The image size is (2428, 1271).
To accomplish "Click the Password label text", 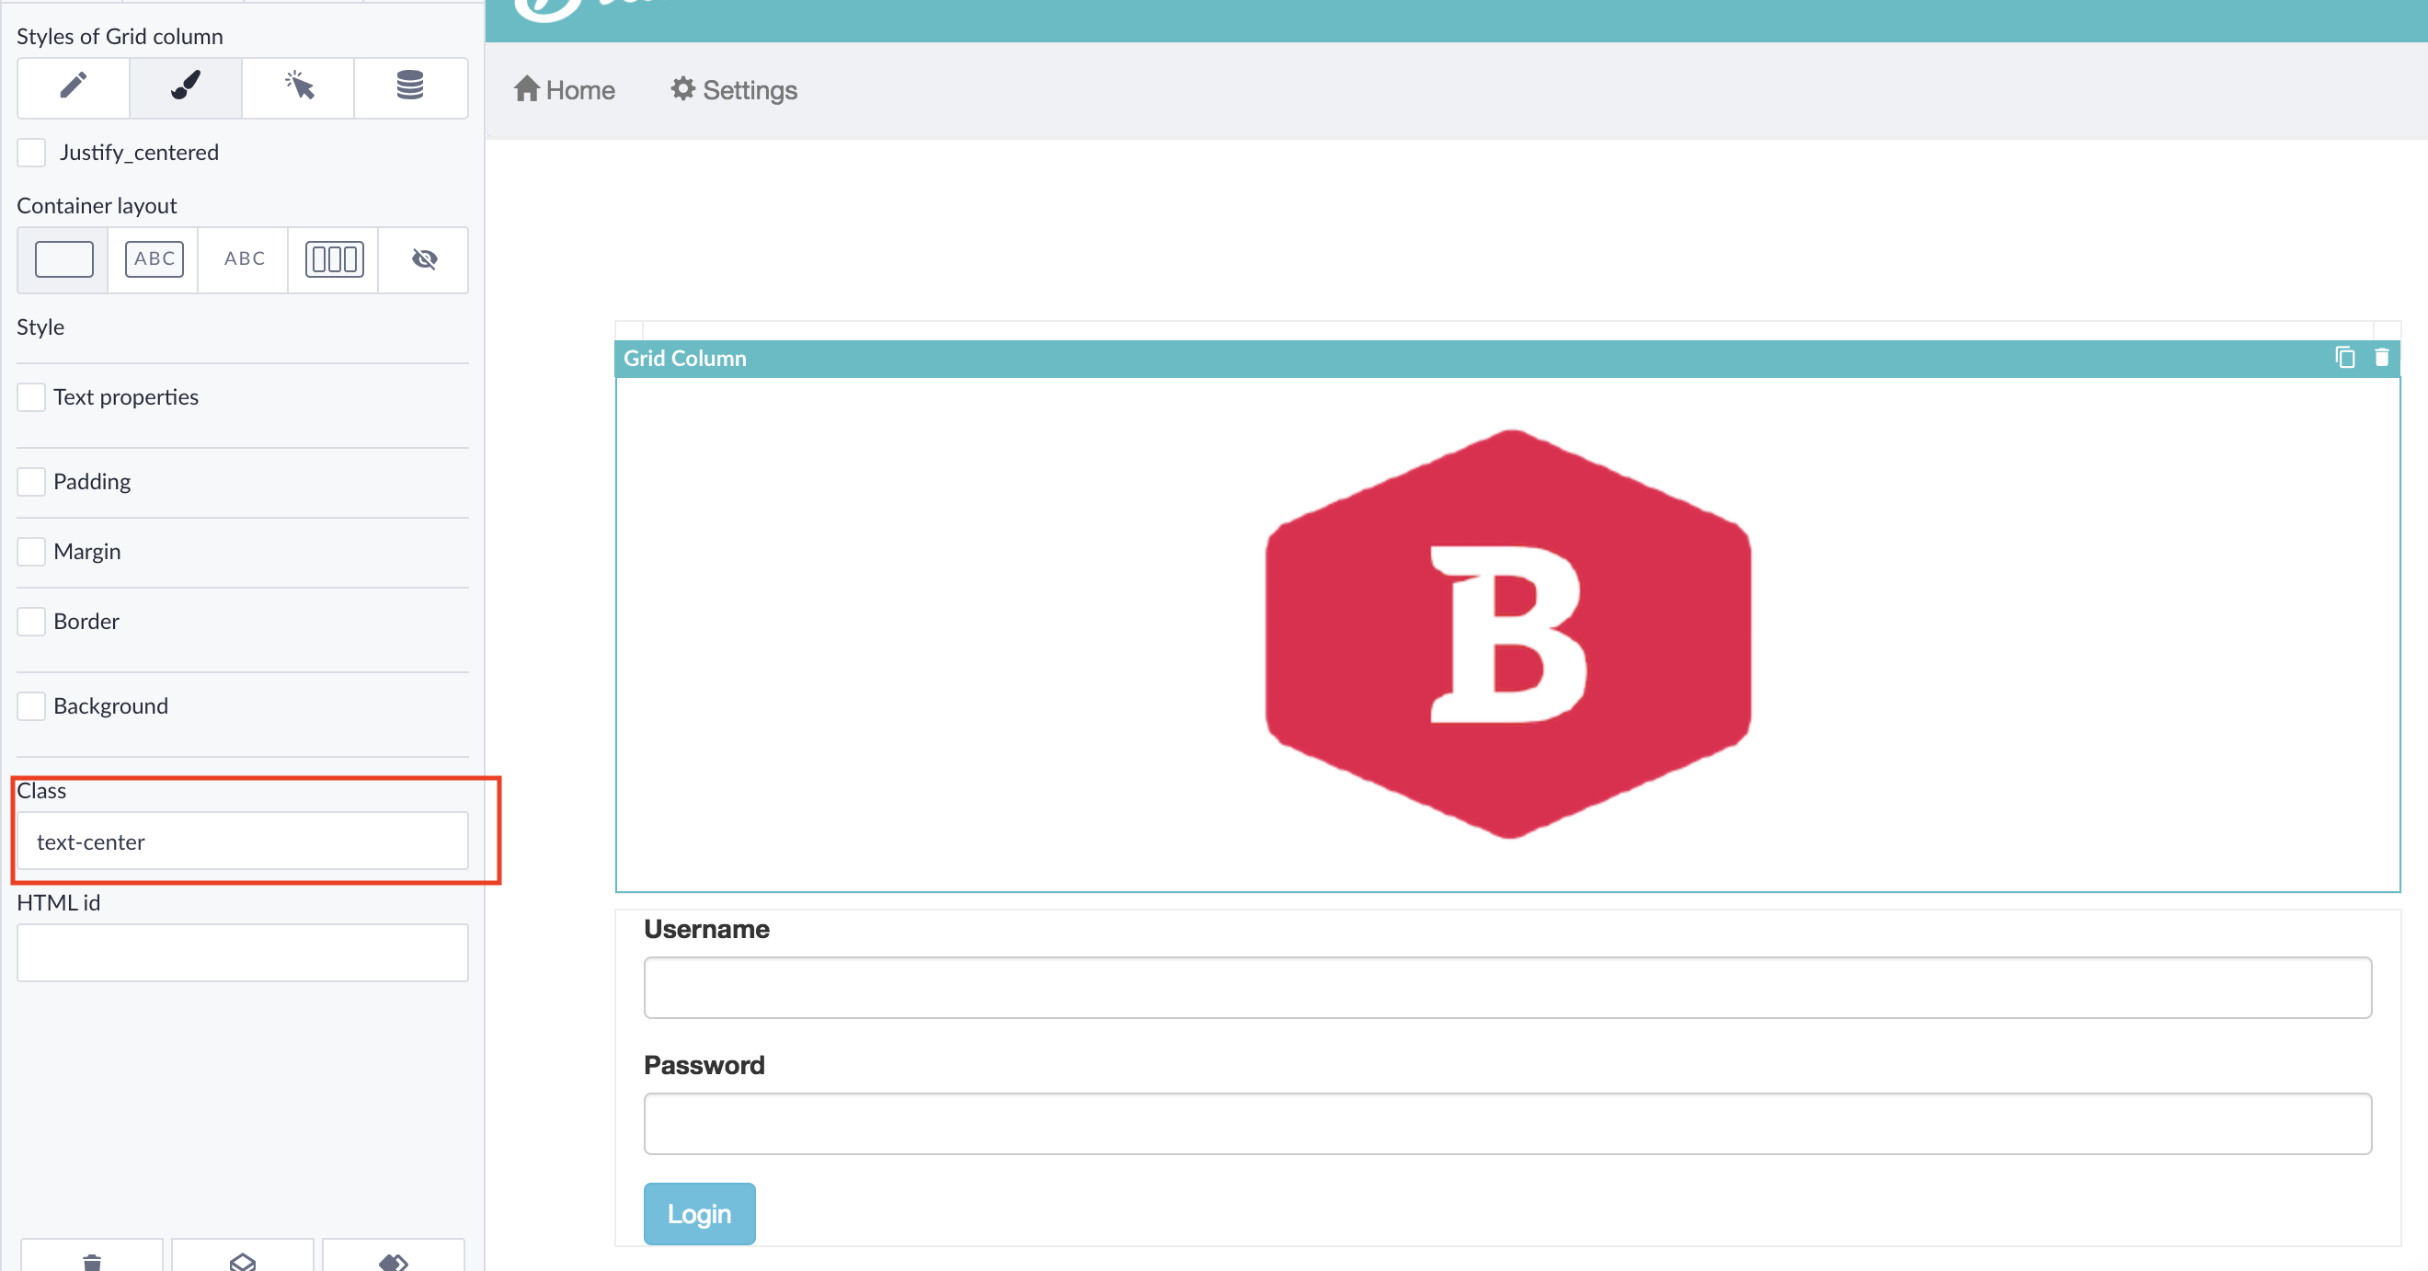I will (704, 1064).
